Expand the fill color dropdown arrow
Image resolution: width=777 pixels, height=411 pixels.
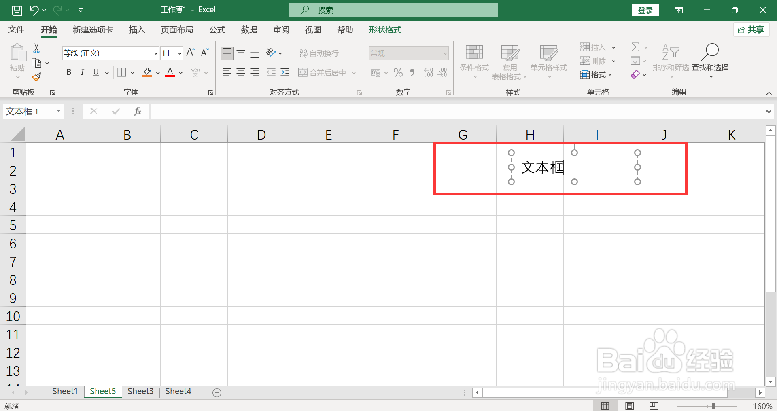(158, 73)
